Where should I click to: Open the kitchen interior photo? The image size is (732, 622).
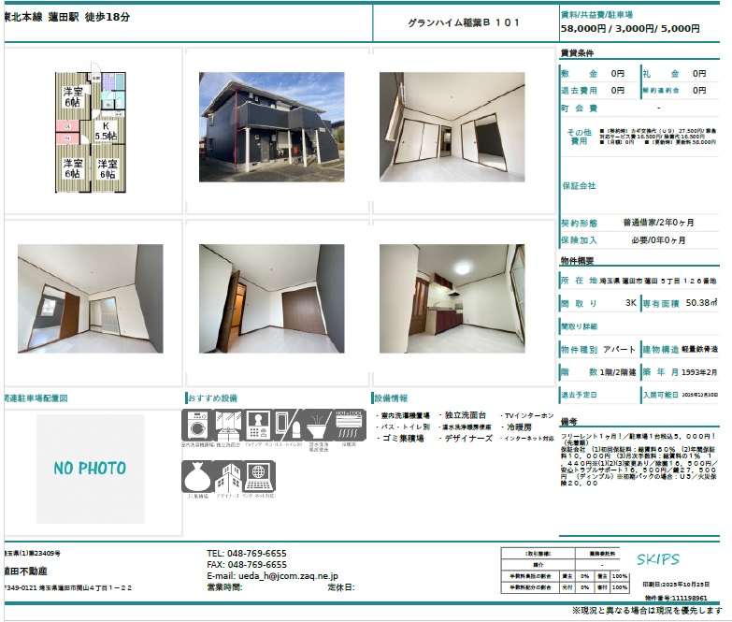coord(451,299)
